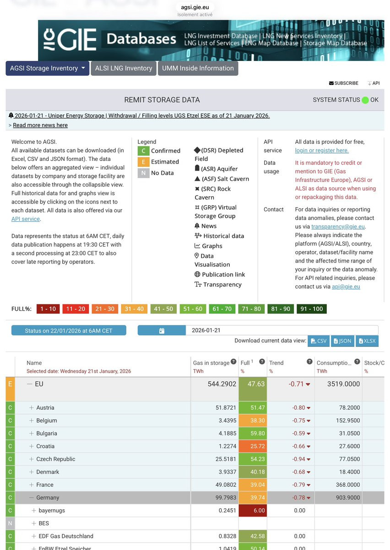Follow the API service link in welcome text

coord(26,219)
